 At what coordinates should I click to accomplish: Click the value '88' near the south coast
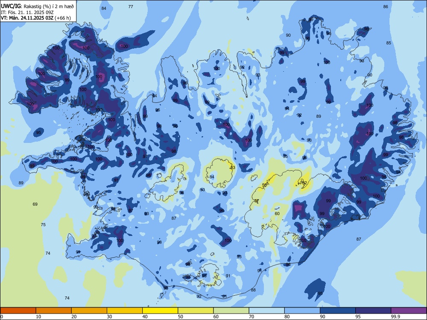point(253,290)
